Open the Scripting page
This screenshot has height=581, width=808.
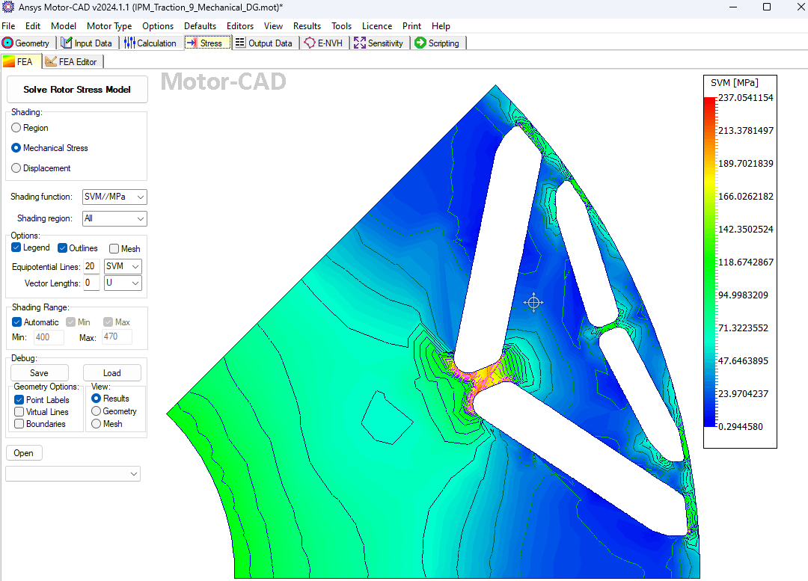438,43
